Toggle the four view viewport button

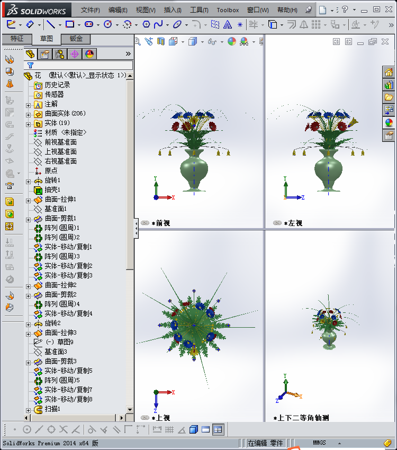click(x=218, y=430)
